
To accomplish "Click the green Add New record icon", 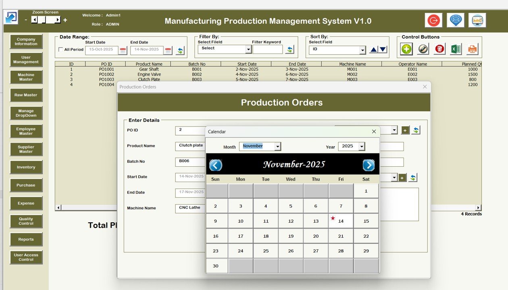I will click(406, 49).
